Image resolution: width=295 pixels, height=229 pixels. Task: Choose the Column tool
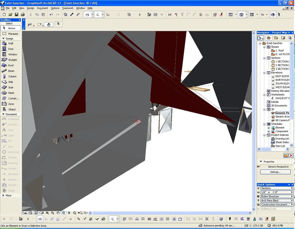coord(11,76)
